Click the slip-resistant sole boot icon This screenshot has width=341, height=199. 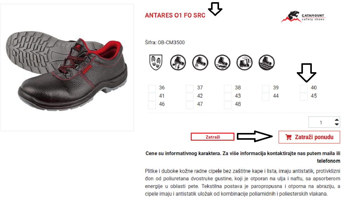(222, 63)
